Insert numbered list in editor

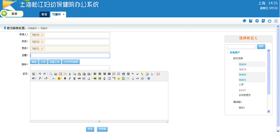pyautogui.click(x=114, y=74)
